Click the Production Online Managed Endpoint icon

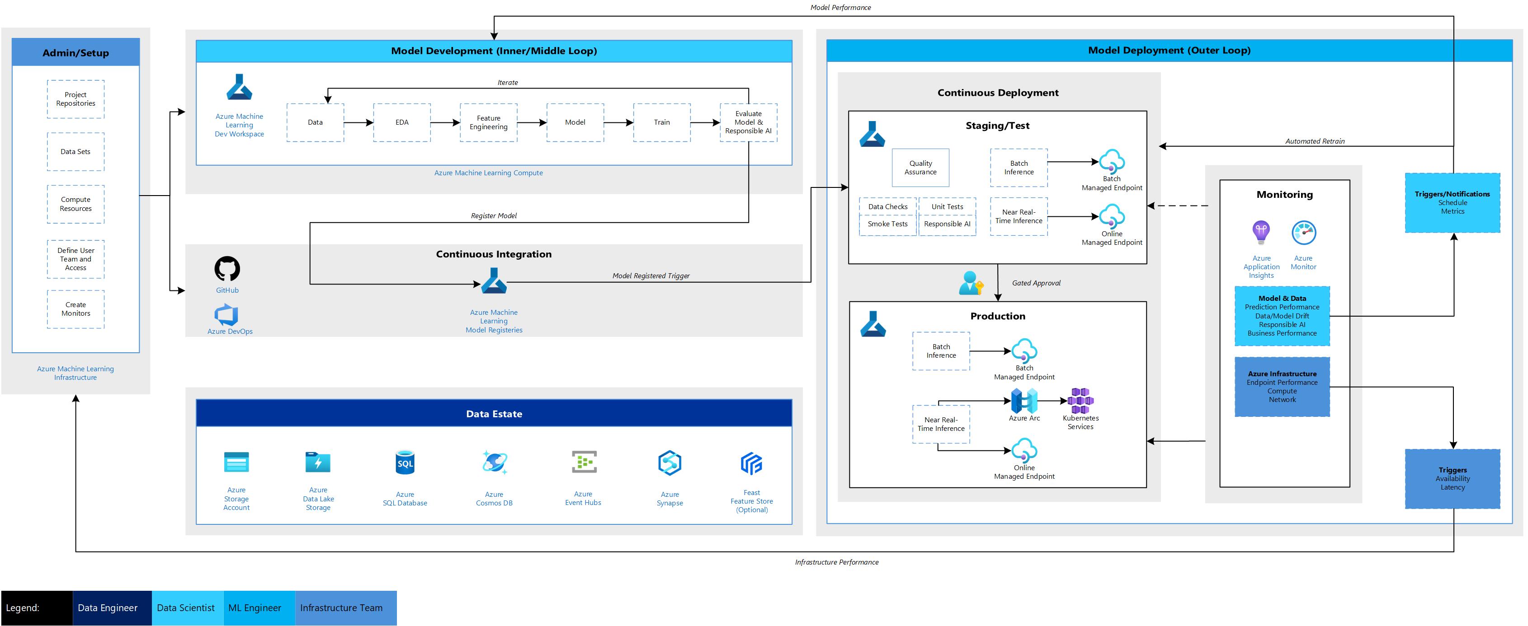(x=1024, y=451)
